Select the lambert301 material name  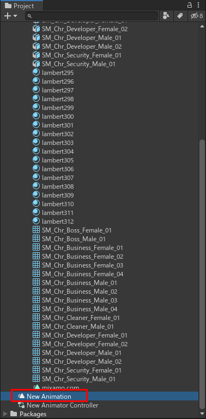[58, 125]
